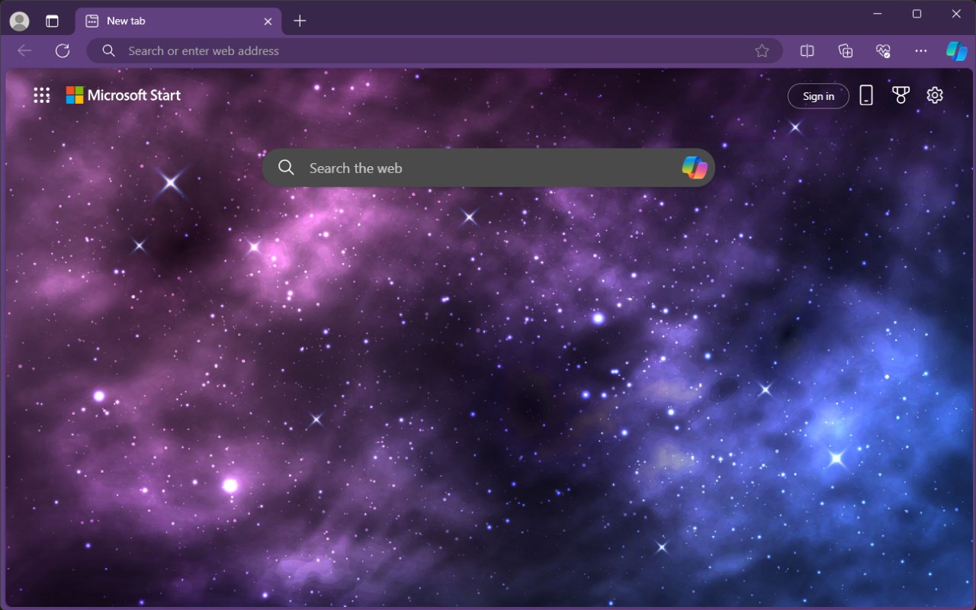Minimize the browser window
The width and height of the screenshot is (976, 610).
tap(878, 14)
